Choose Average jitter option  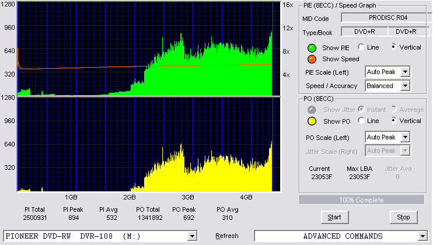pyautogui.click(x=394, y=109)
